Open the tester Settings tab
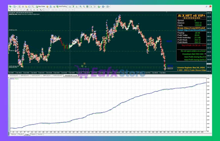 13,134
